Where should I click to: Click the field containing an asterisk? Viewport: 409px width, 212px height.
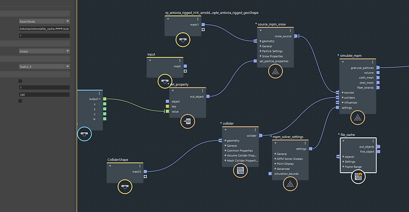click(x=45, y=36)
